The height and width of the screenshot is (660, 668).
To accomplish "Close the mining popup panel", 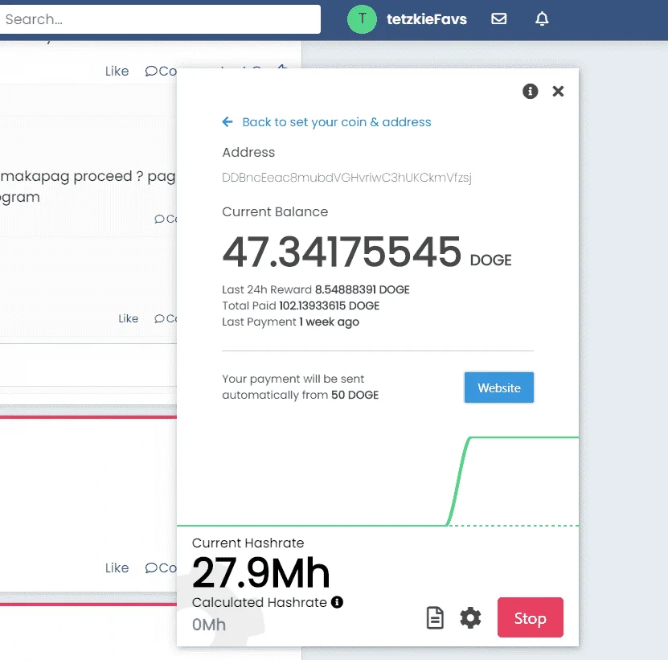I will (x=558, y=91).
